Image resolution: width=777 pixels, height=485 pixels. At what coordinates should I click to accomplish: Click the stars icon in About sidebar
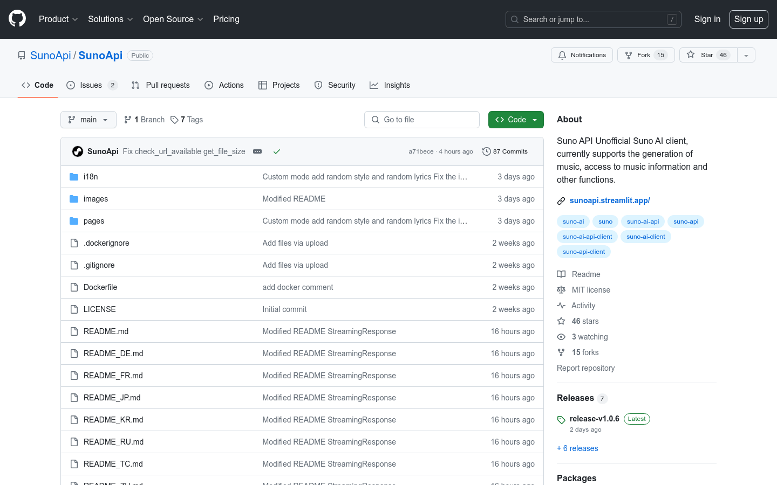561,321
